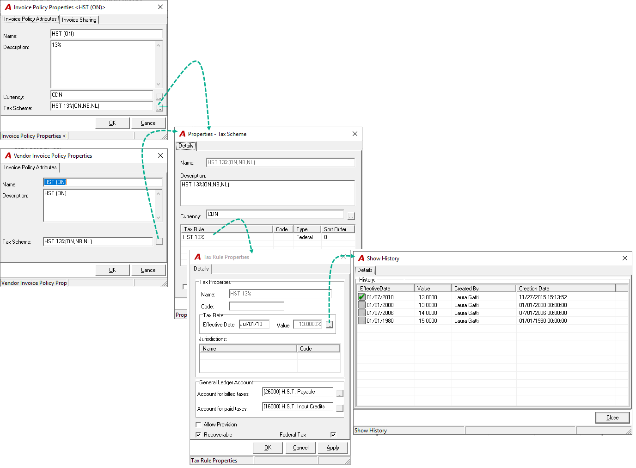Toggle the checkbox for the 01/07/2010 history row
Image resolution: width=636 pixels, height=468 pixels.
[362, 297]
